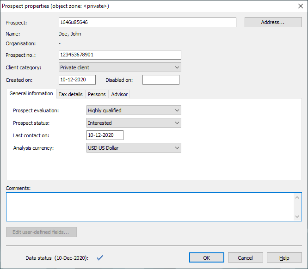Focus the Created on date field
Viewport: 308px width, 269px height.
click(77, 80)
